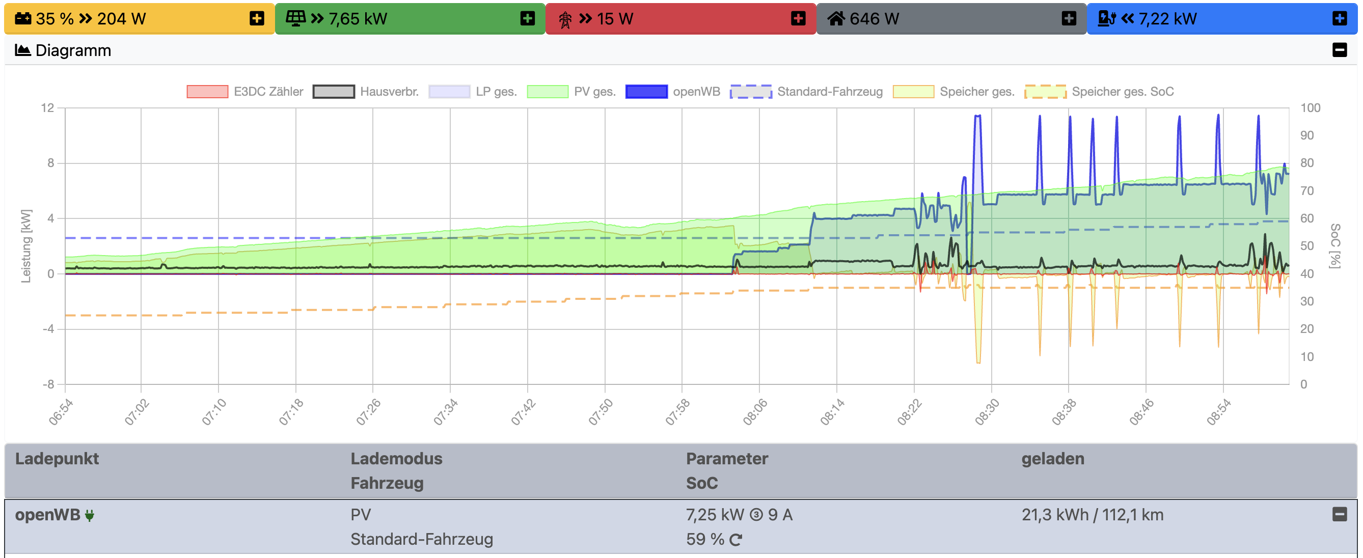Image resolution: width=1363 pixels, height=558 pixels.
Task: Click the power pylon grid icon
Action: (x=565, y=19)
